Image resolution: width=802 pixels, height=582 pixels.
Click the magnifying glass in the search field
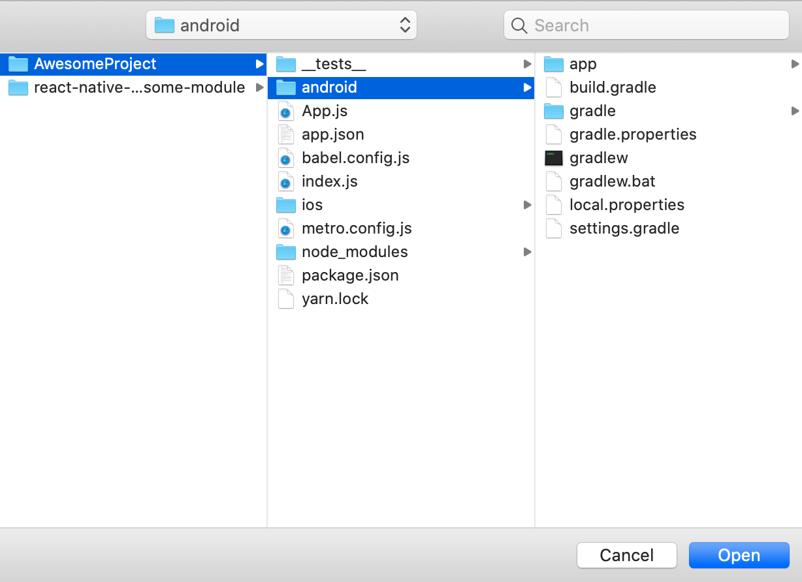(519, 25)
